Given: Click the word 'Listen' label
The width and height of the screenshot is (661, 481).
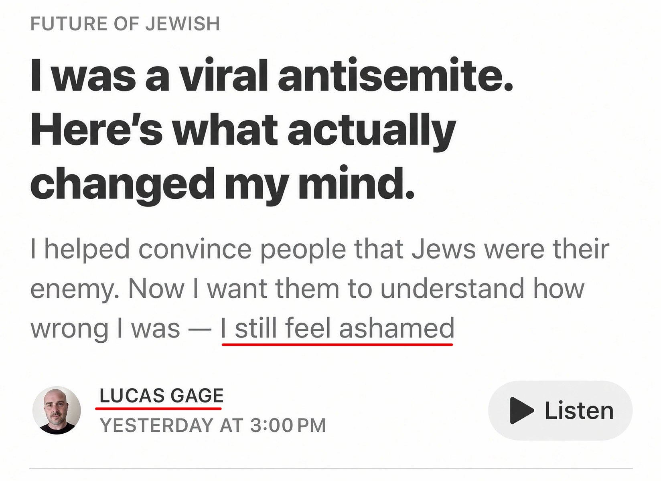Looking at the screenshot, I should pyautogui.click(x=579, y=410).
